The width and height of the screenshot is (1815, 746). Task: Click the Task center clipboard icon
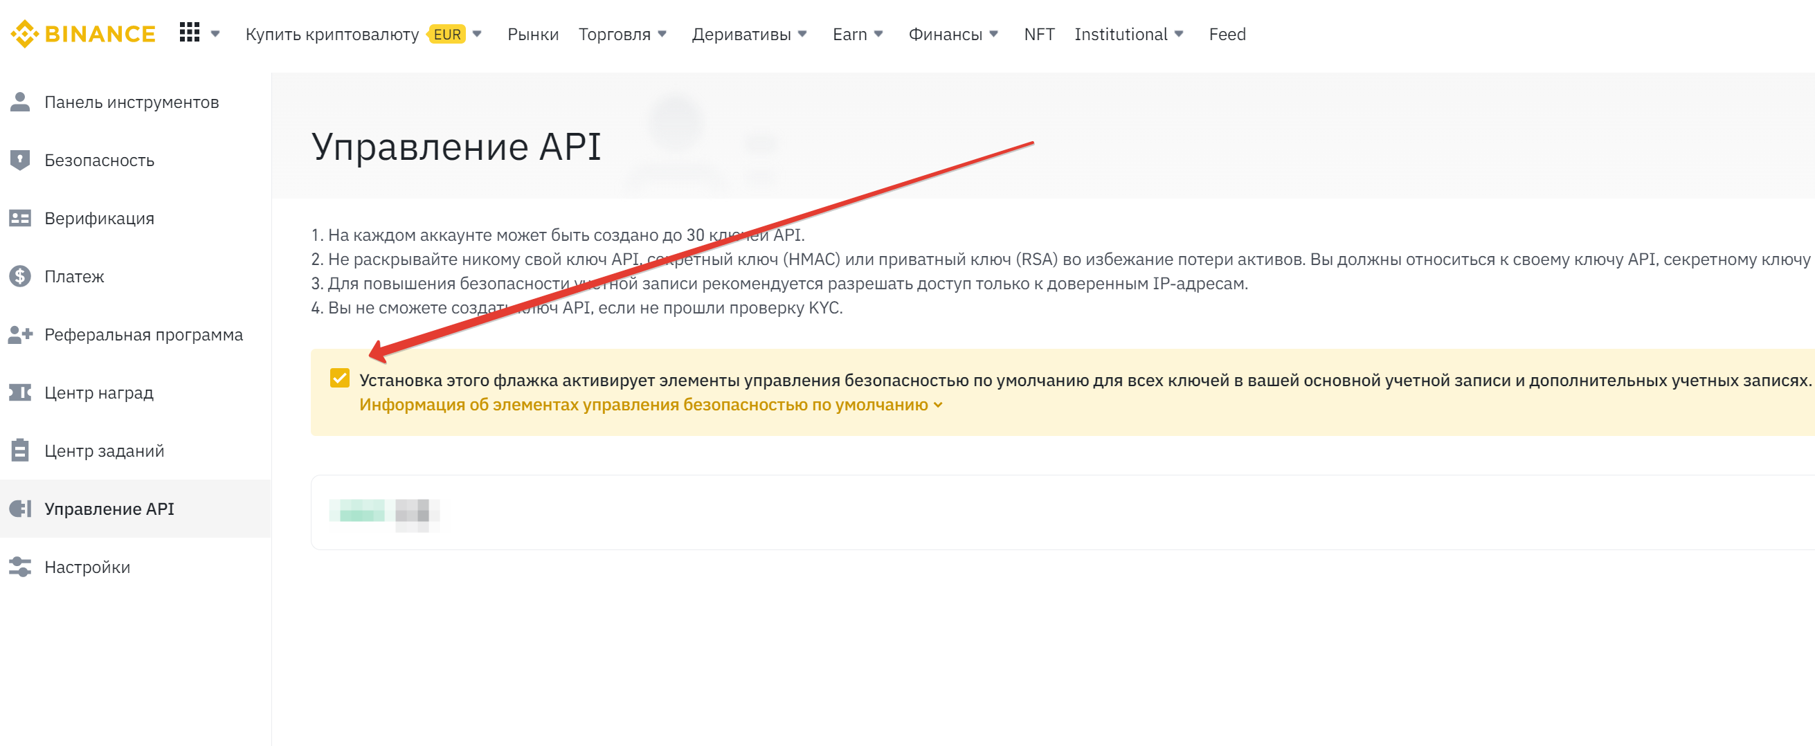click(19, 450)
